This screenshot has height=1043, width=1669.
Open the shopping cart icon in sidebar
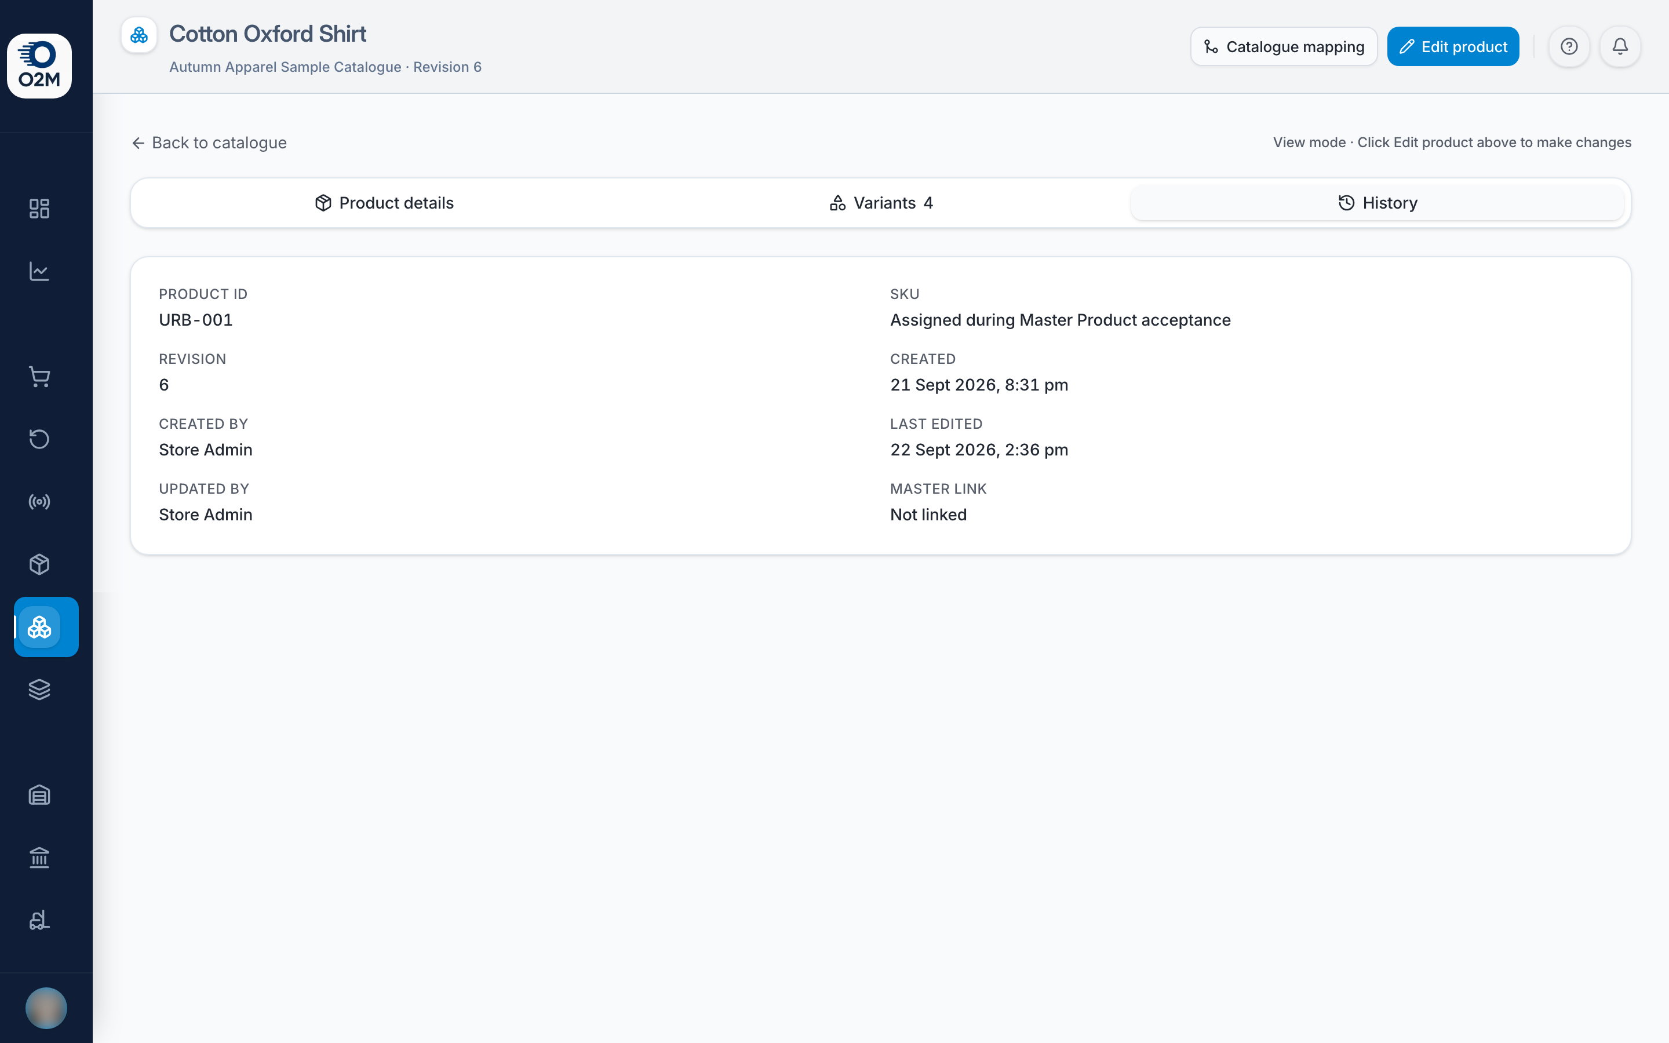tap(39, 377)
